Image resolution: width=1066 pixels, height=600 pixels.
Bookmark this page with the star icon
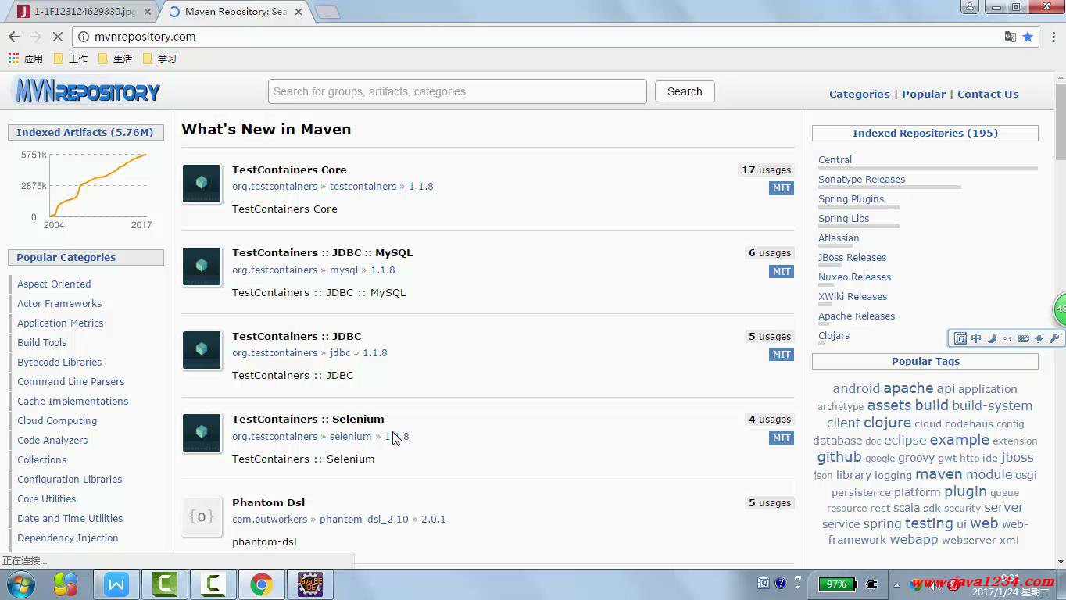coord(1028,37)
